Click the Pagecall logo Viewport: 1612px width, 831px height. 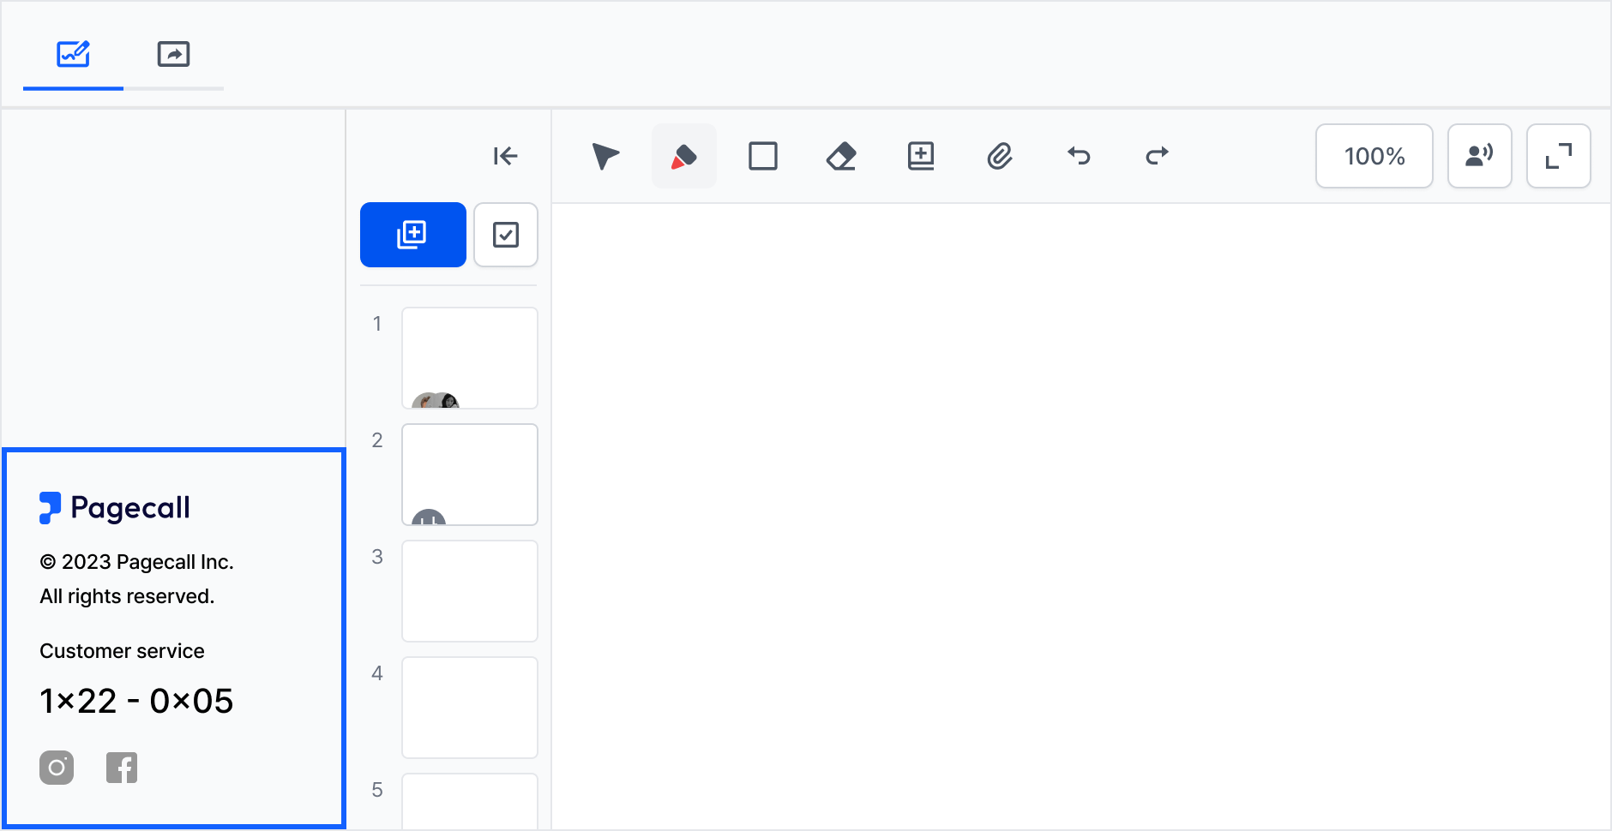[115, 508]
